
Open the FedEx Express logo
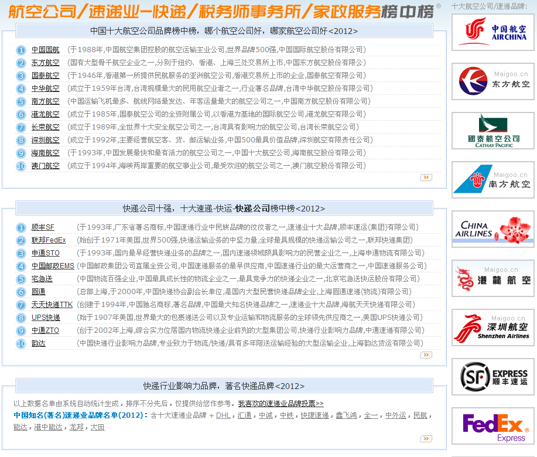pos(492,426)
